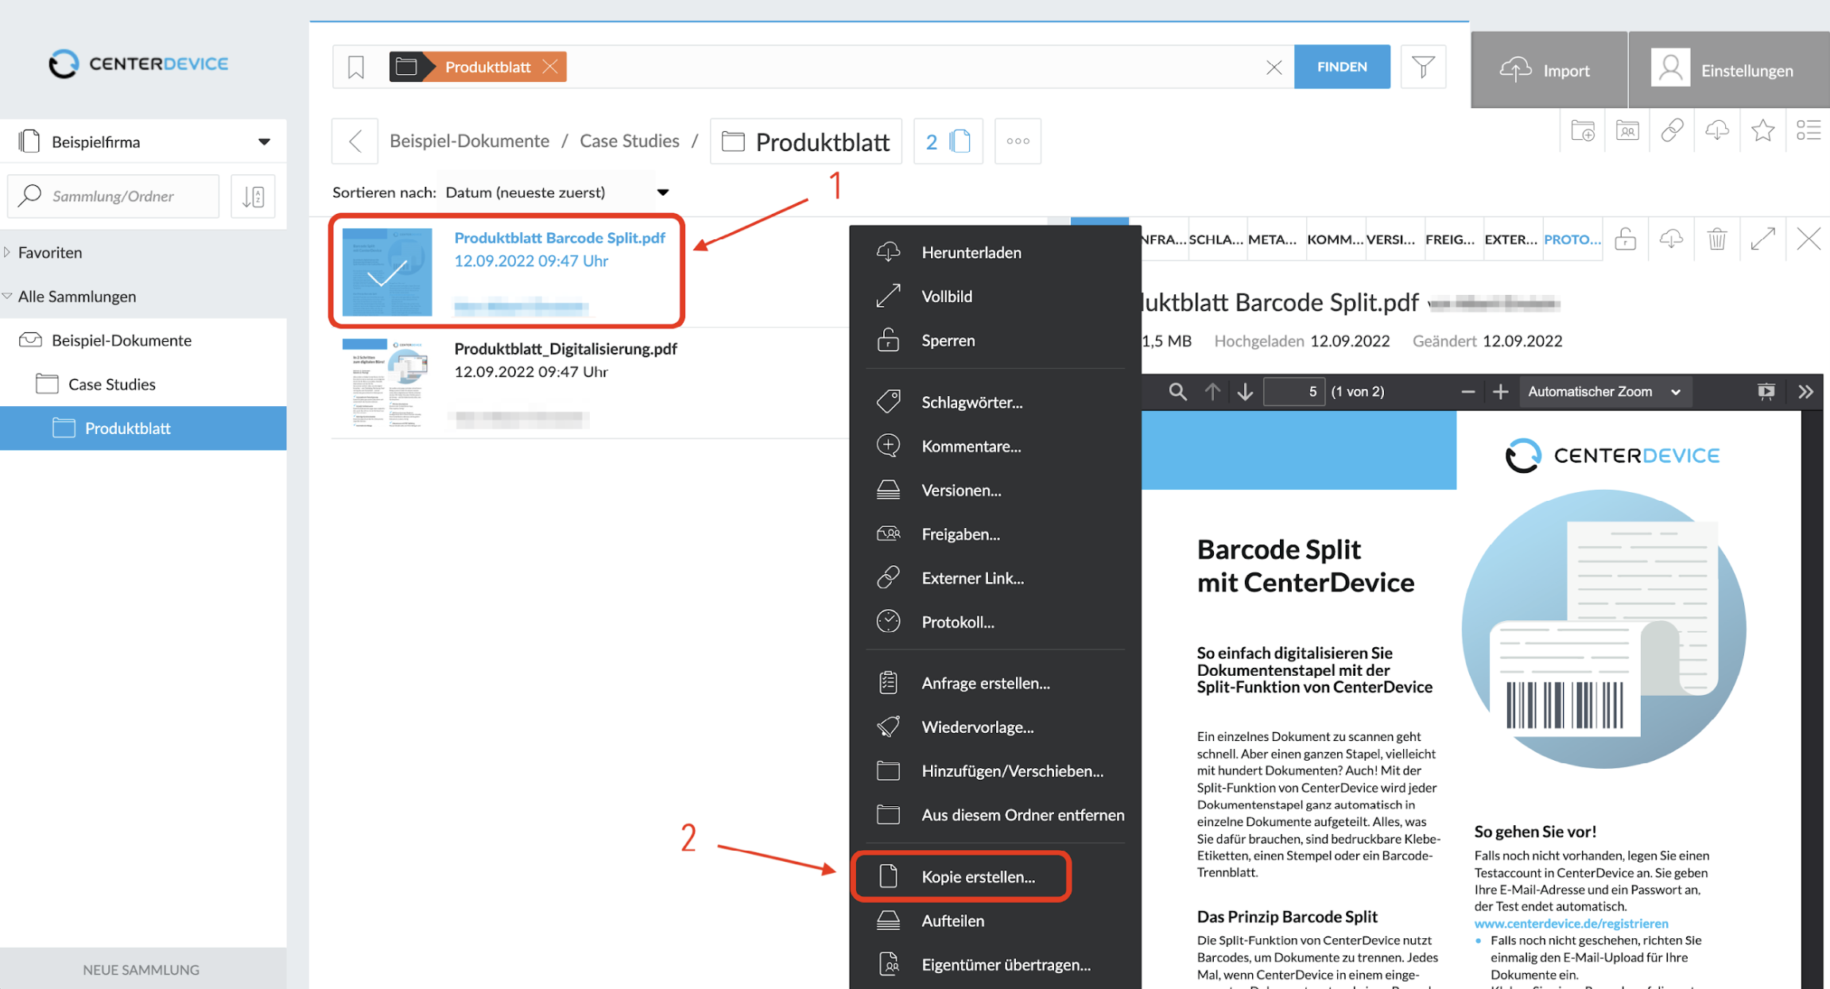Clear the search field with X
The image size is (1830, 989).
[1274, 68]
